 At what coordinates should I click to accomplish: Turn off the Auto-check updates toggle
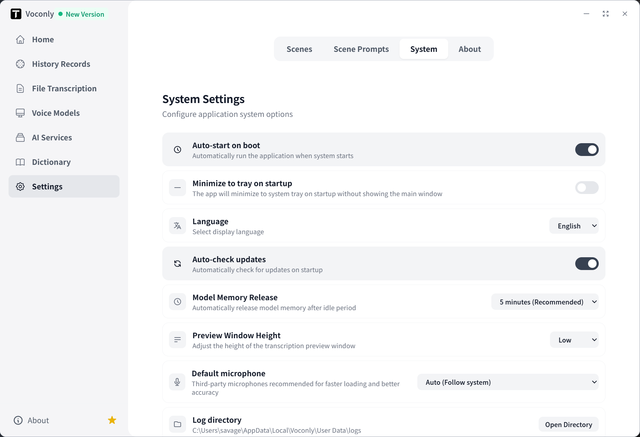[x=587, y=264]
